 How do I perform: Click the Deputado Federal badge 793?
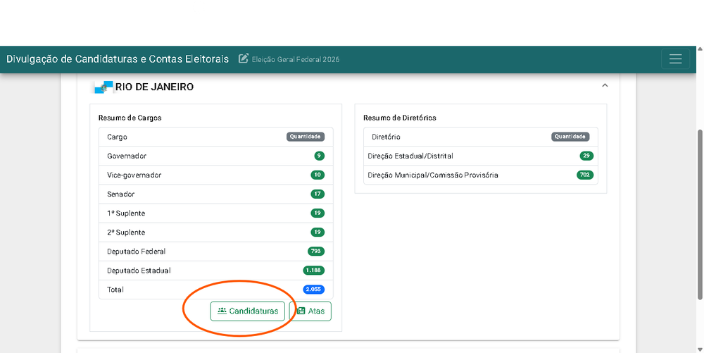[316, 251]
